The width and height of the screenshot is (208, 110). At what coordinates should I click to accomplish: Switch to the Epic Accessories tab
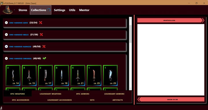21,100
